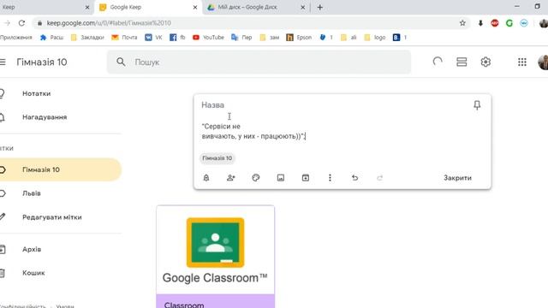Open the Google apps grid

point(522,62)
